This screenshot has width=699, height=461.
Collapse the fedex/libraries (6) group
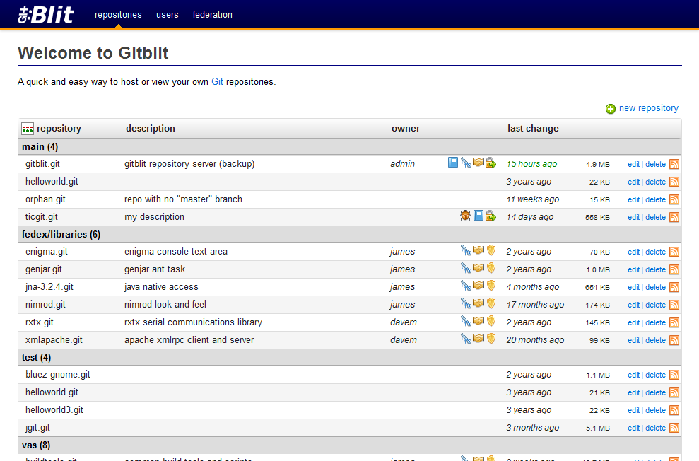(60, 234)
